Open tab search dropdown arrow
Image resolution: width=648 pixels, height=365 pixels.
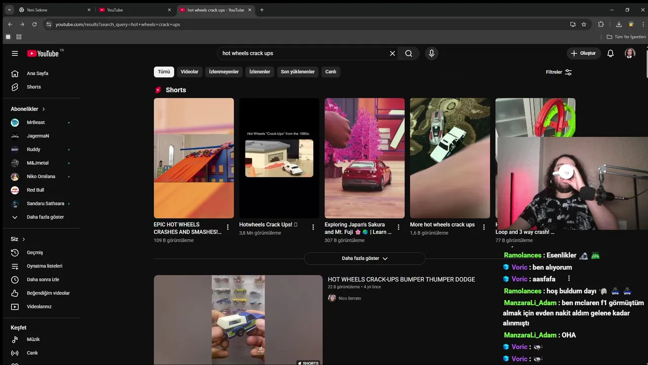[9, 10]
